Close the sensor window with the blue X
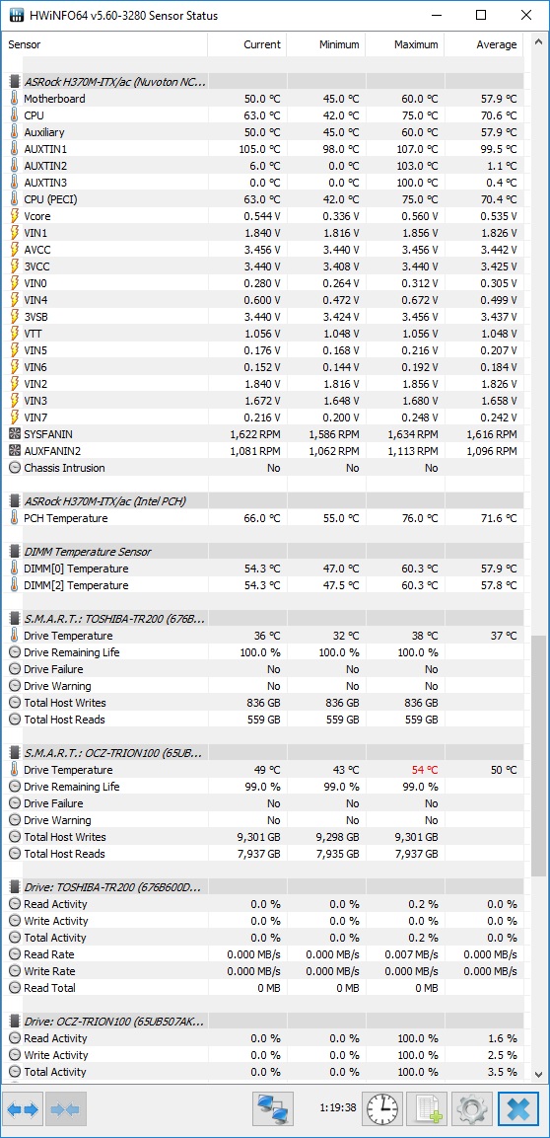Image resolution: width=550 pixels, height=1138 pixels. pos(518,1109)
